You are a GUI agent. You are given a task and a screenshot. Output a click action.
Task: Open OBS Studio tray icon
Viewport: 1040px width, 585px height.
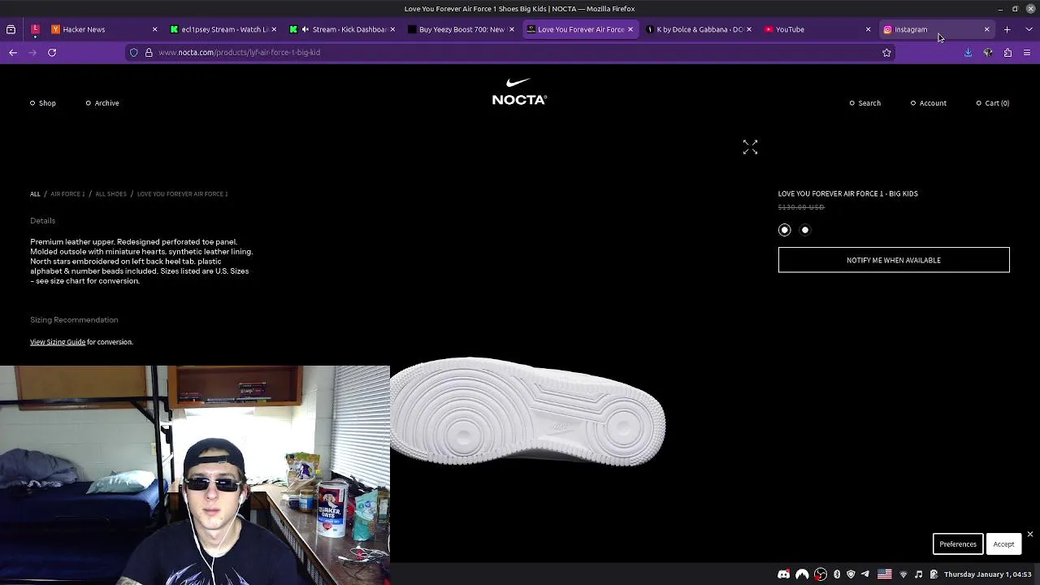click(821, 574)
